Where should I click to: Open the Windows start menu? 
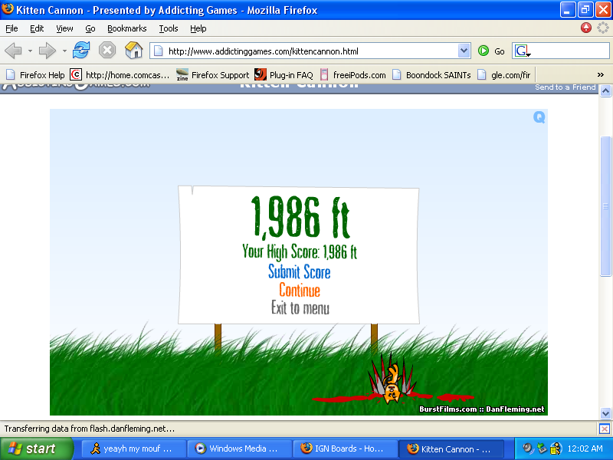37,449
